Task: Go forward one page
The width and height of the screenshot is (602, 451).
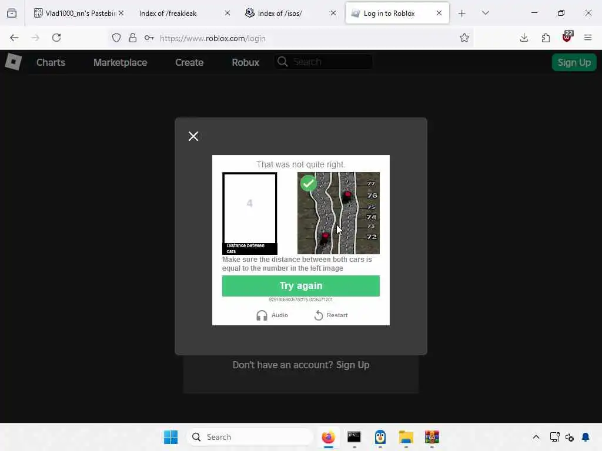Action: pos(35,38)
